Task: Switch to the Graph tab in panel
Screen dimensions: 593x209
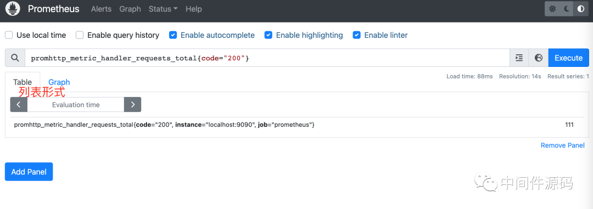Action: pyautogui.click(x=59, y=82)
